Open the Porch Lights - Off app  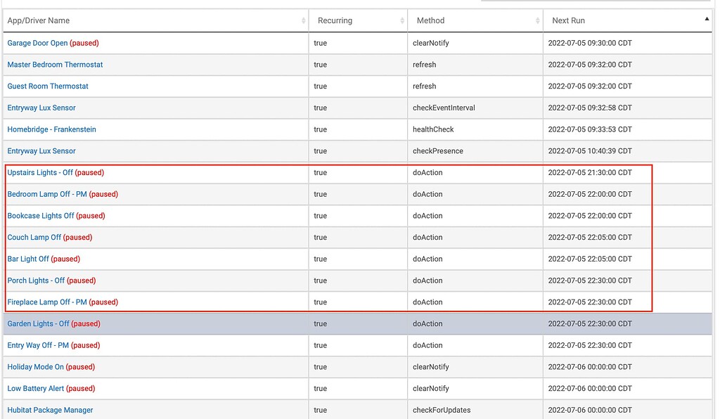pos(34,281)
